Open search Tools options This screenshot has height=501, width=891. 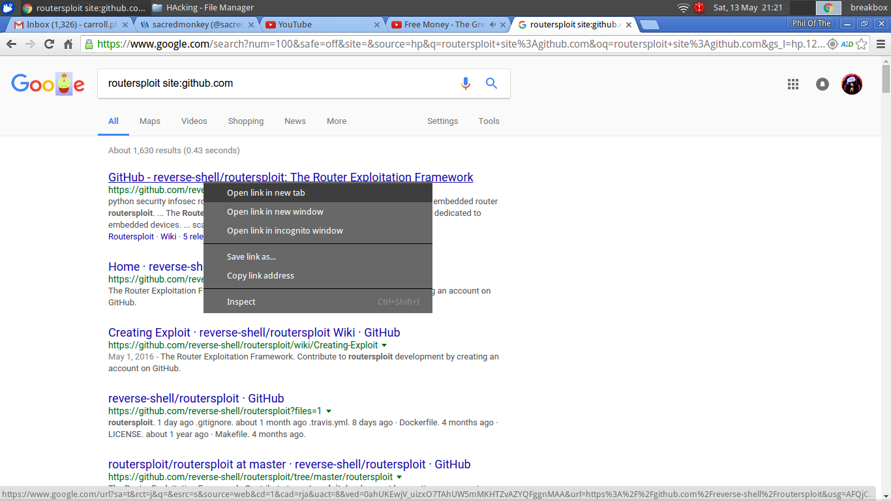pos(489,121)
